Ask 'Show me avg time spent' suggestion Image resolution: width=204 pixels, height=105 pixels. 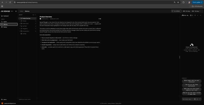tap(192, 93)
